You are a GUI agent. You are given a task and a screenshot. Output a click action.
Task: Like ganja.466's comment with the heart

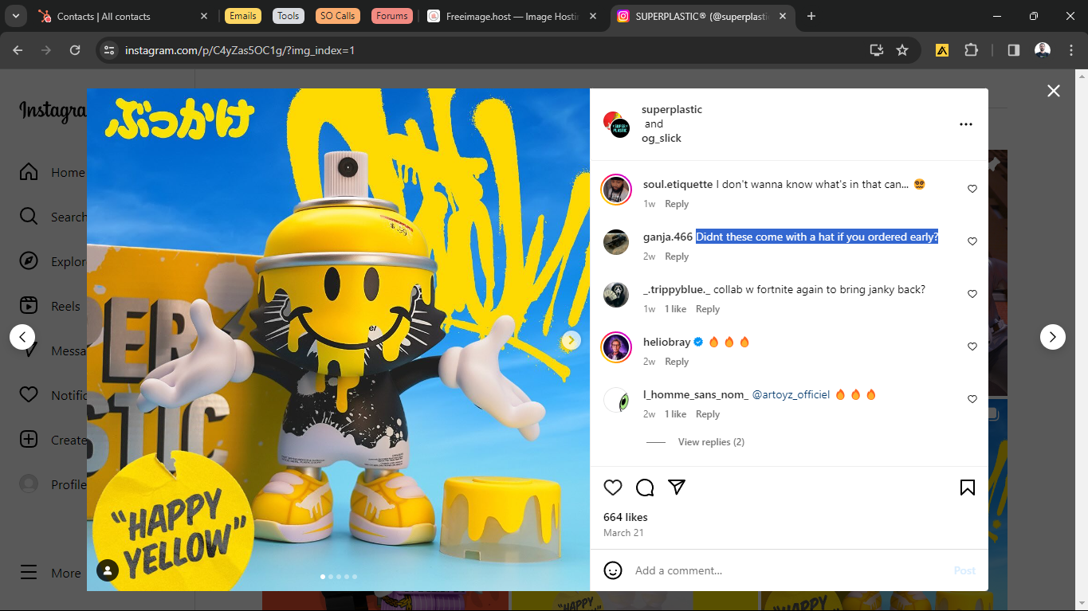[x=972, y=241]
